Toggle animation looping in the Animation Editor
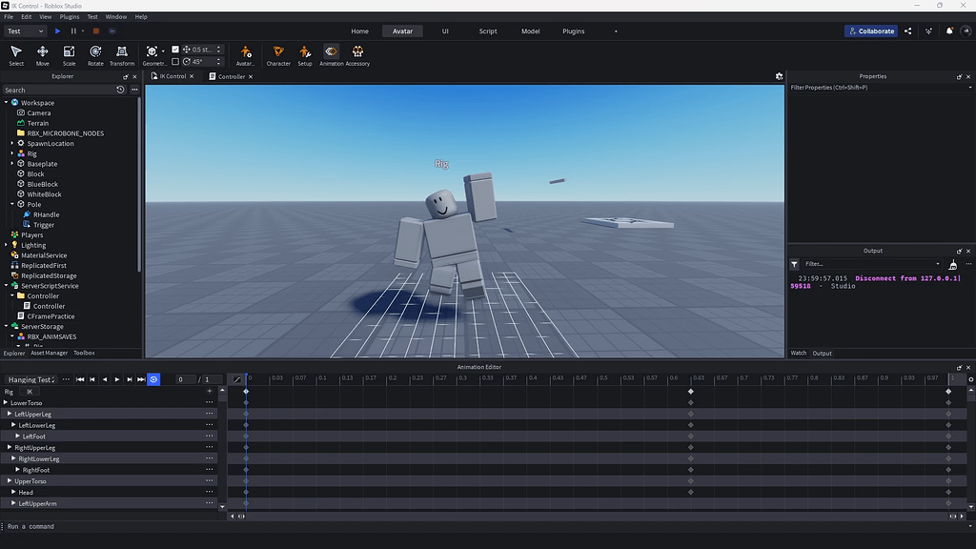The width and height of the screenshot is (976, 549). (152, 379)
